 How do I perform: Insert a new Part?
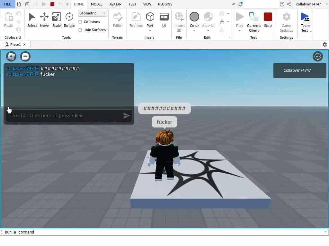(x=150, y=17)
